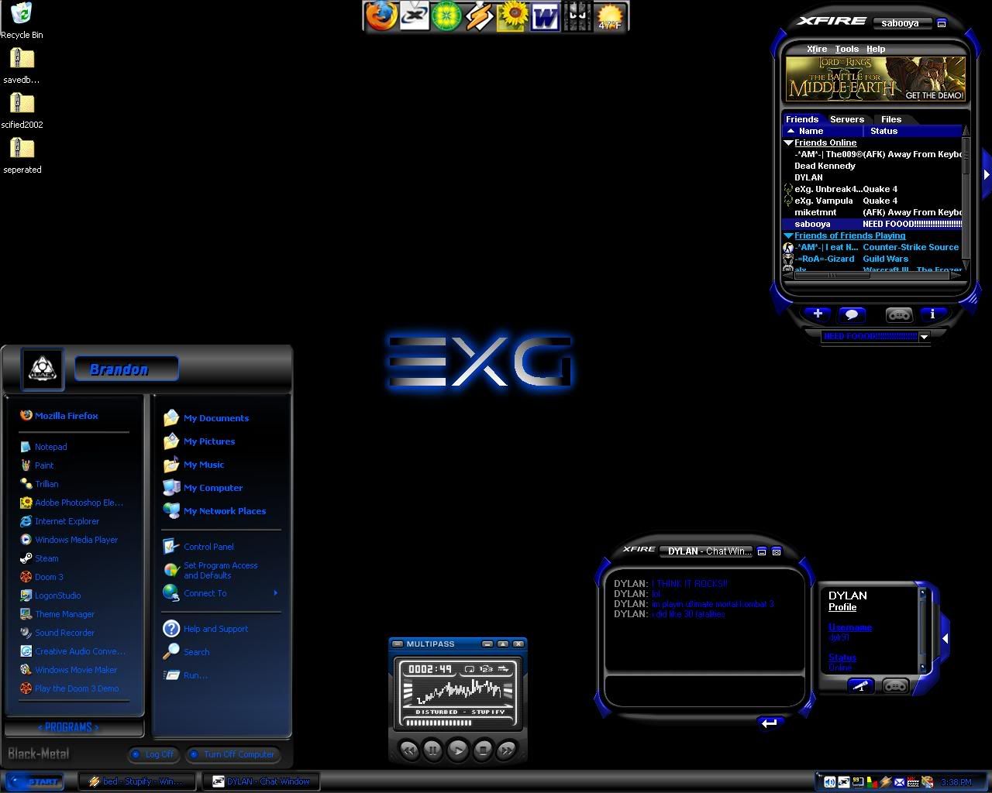Stop playback in Multipass player
This screenshot has height=793, width=992.
(x=482, y=750)
